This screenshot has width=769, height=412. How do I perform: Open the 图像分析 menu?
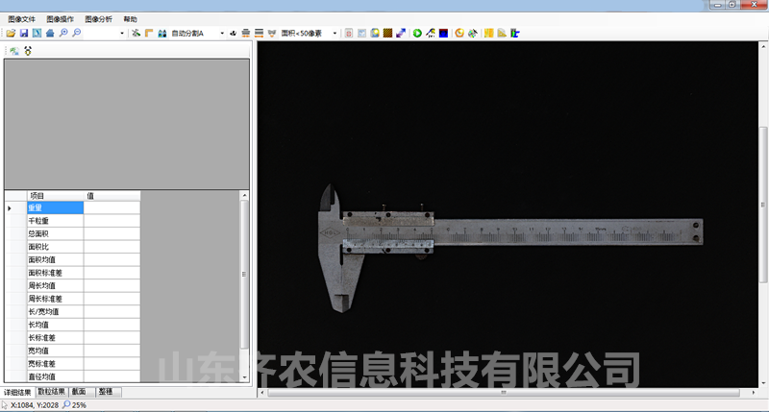99,19
